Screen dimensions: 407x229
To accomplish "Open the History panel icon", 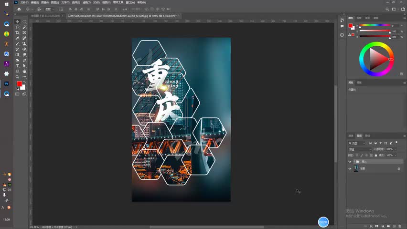I will (342, 20).
